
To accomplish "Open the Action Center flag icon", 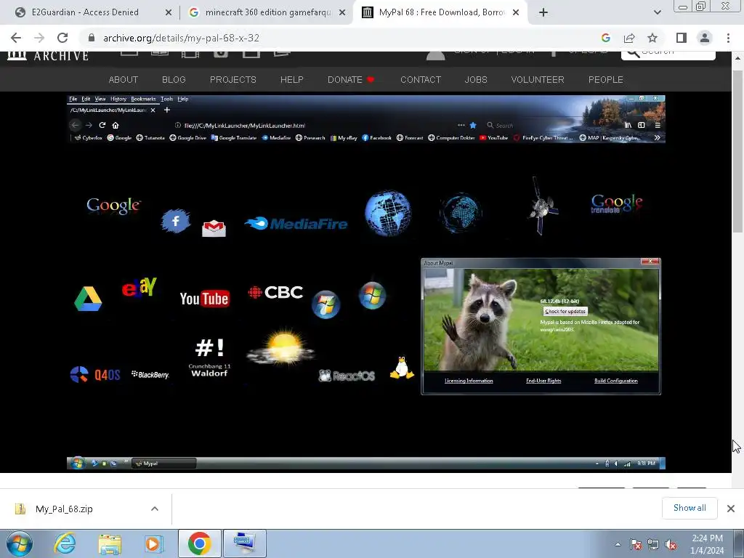I will click(x=636, y=544).
